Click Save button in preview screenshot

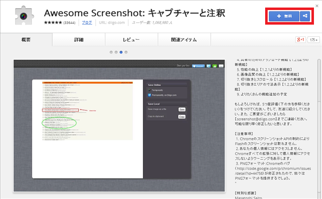(182, 110)
